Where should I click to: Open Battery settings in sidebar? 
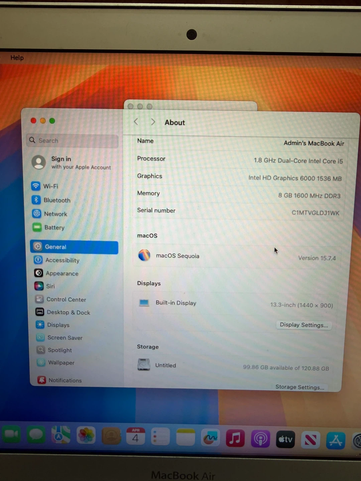(x=48, y=227)
